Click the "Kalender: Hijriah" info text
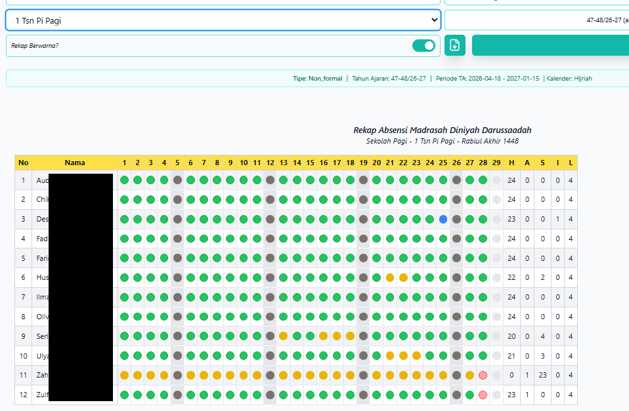This screenshot has height=411, width=629. 569,79
